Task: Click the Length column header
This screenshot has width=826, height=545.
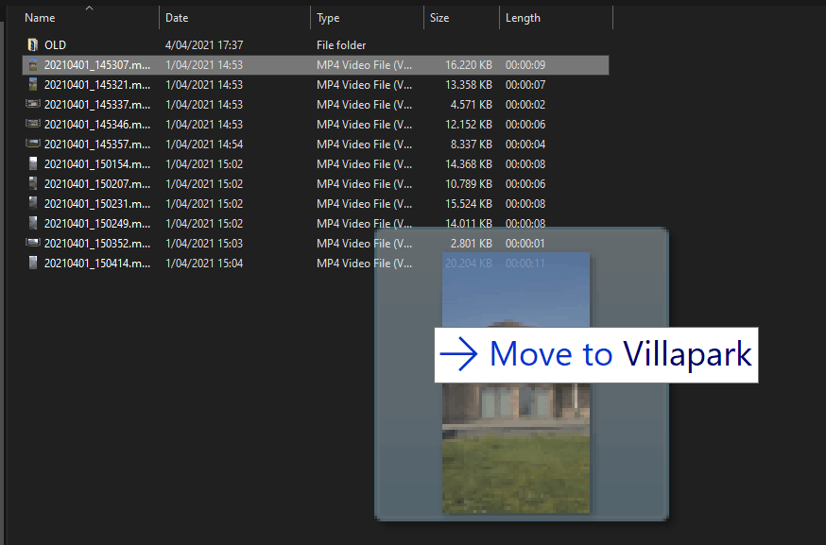Action: point(523,18)
